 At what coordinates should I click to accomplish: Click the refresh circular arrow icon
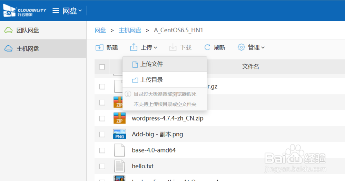click(207, 47)
